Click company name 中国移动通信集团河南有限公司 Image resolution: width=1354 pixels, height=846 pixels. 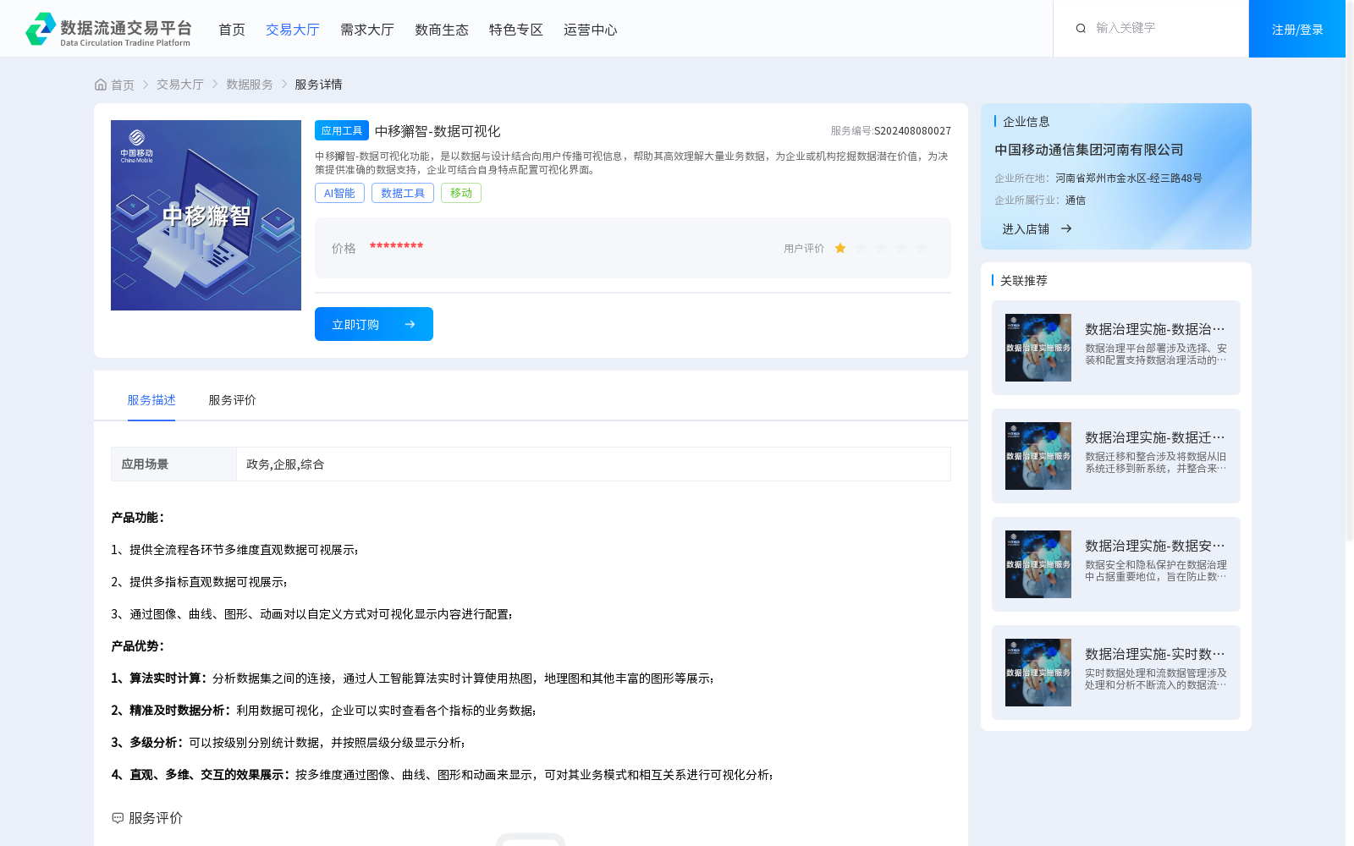pyautogui.click(x=1089, y=150)
